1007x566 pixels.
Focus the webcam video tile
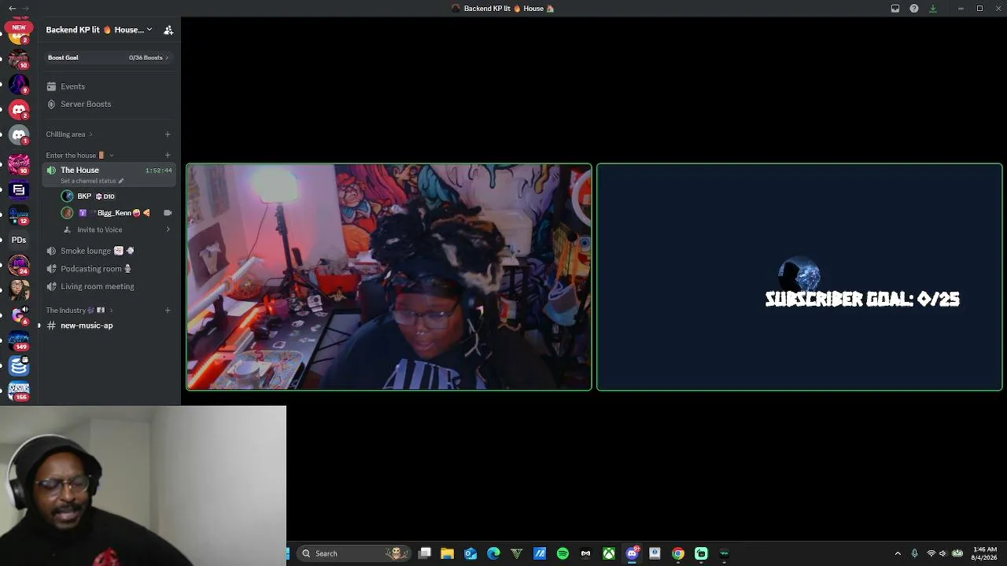[389, 277]
